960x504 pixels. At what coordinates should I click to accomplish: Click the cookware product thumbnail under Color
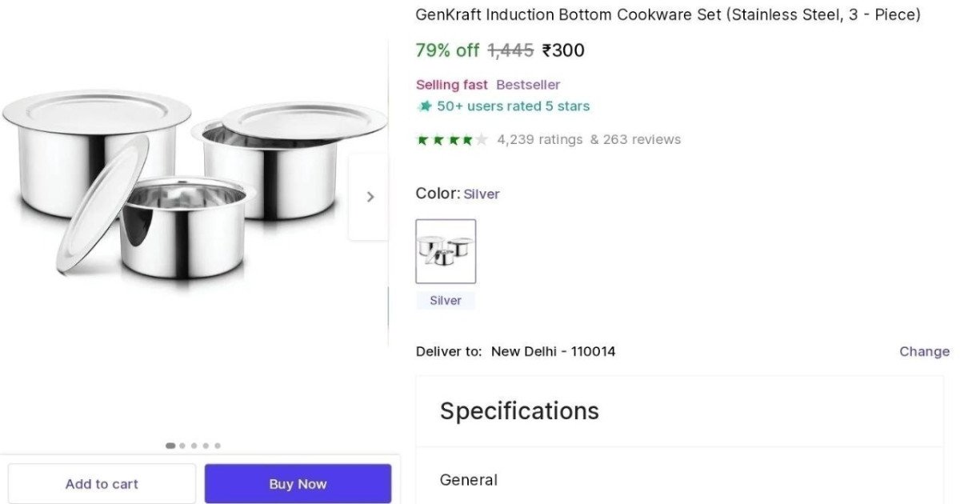click(x=446, y=250)
